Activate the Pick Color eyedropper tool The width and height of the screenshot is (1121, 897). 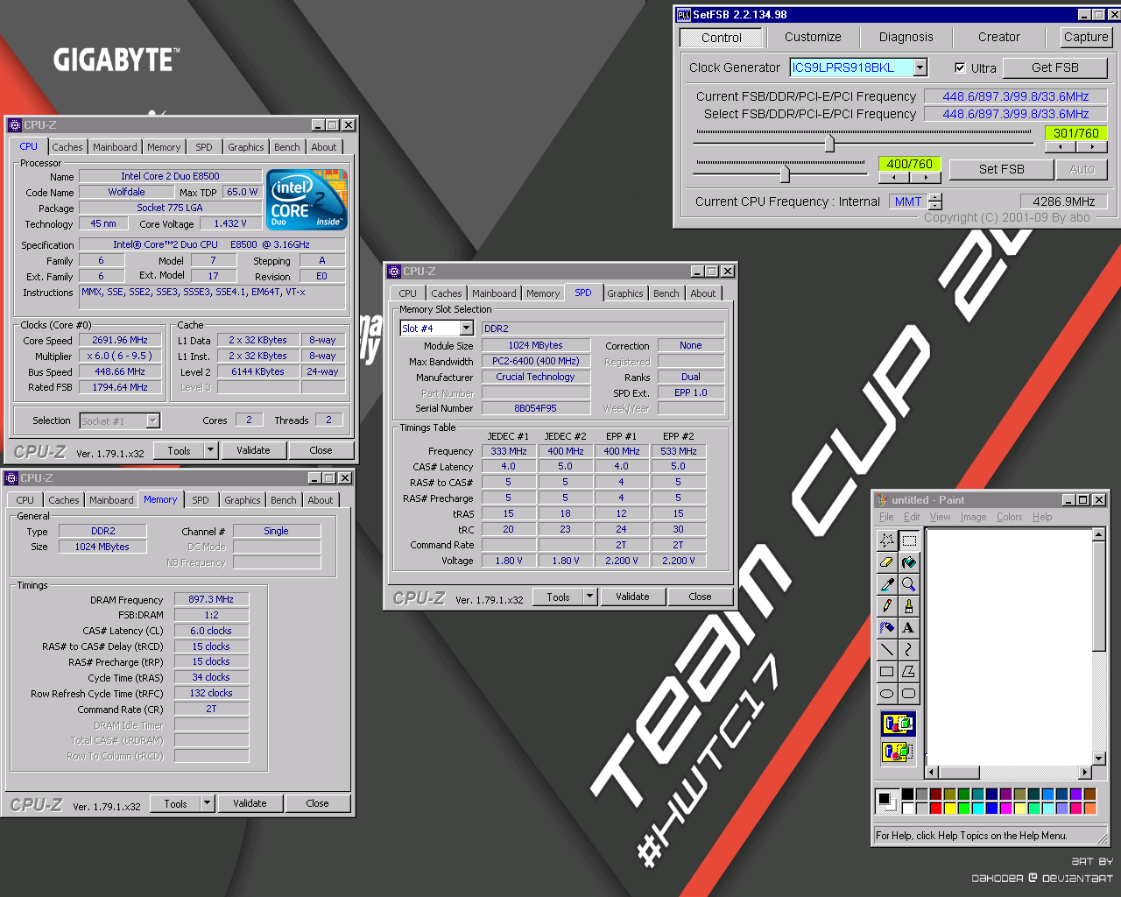coord(886,584)
